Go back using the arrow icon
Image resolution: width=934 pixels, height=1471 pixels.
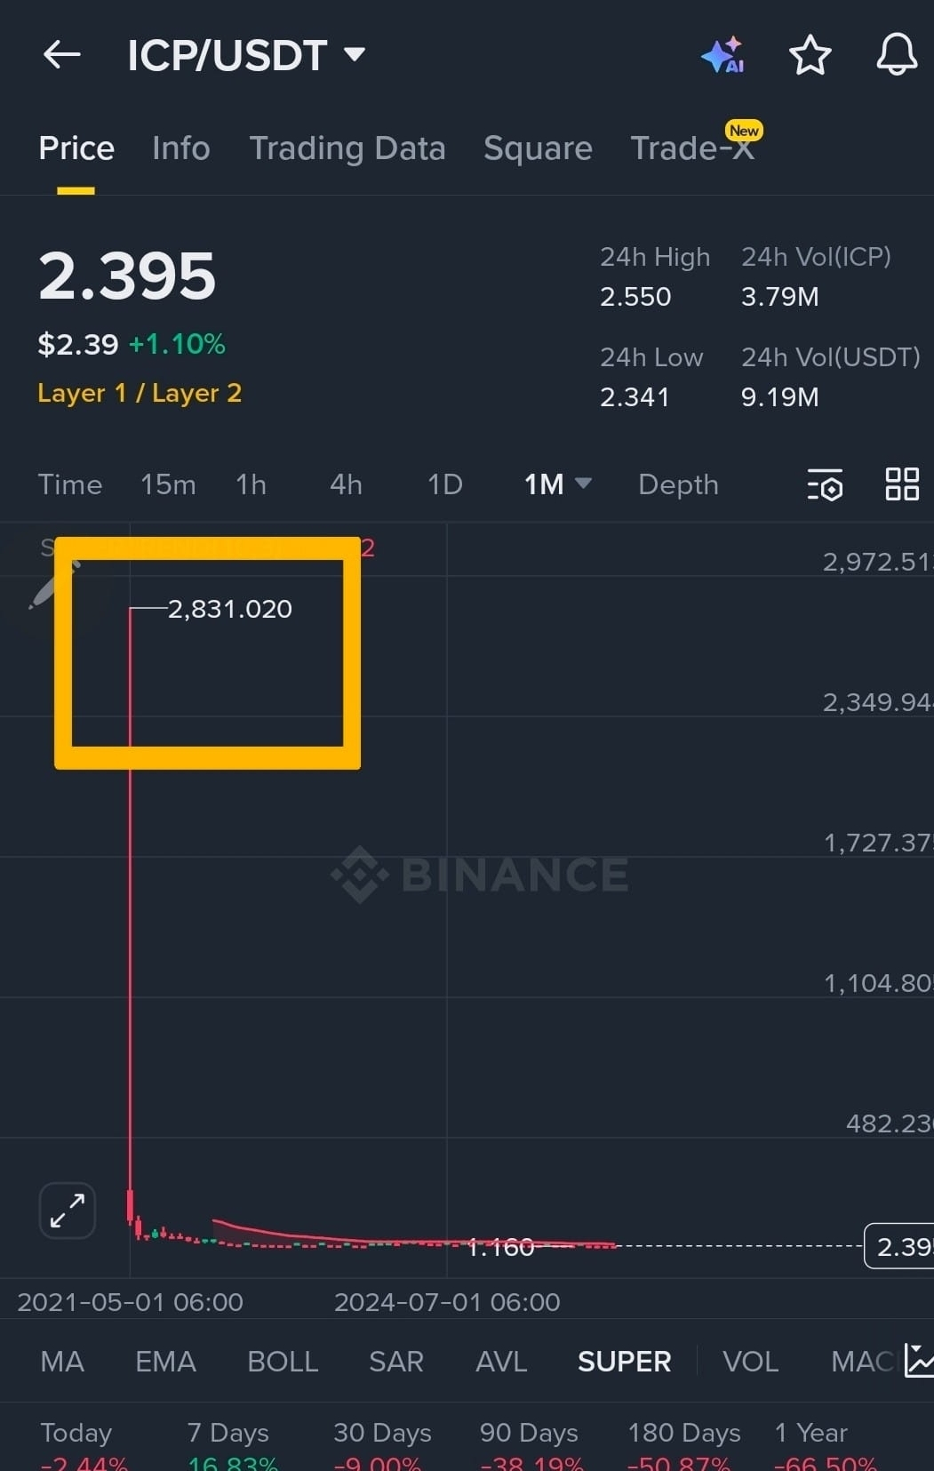pos(62,55)
